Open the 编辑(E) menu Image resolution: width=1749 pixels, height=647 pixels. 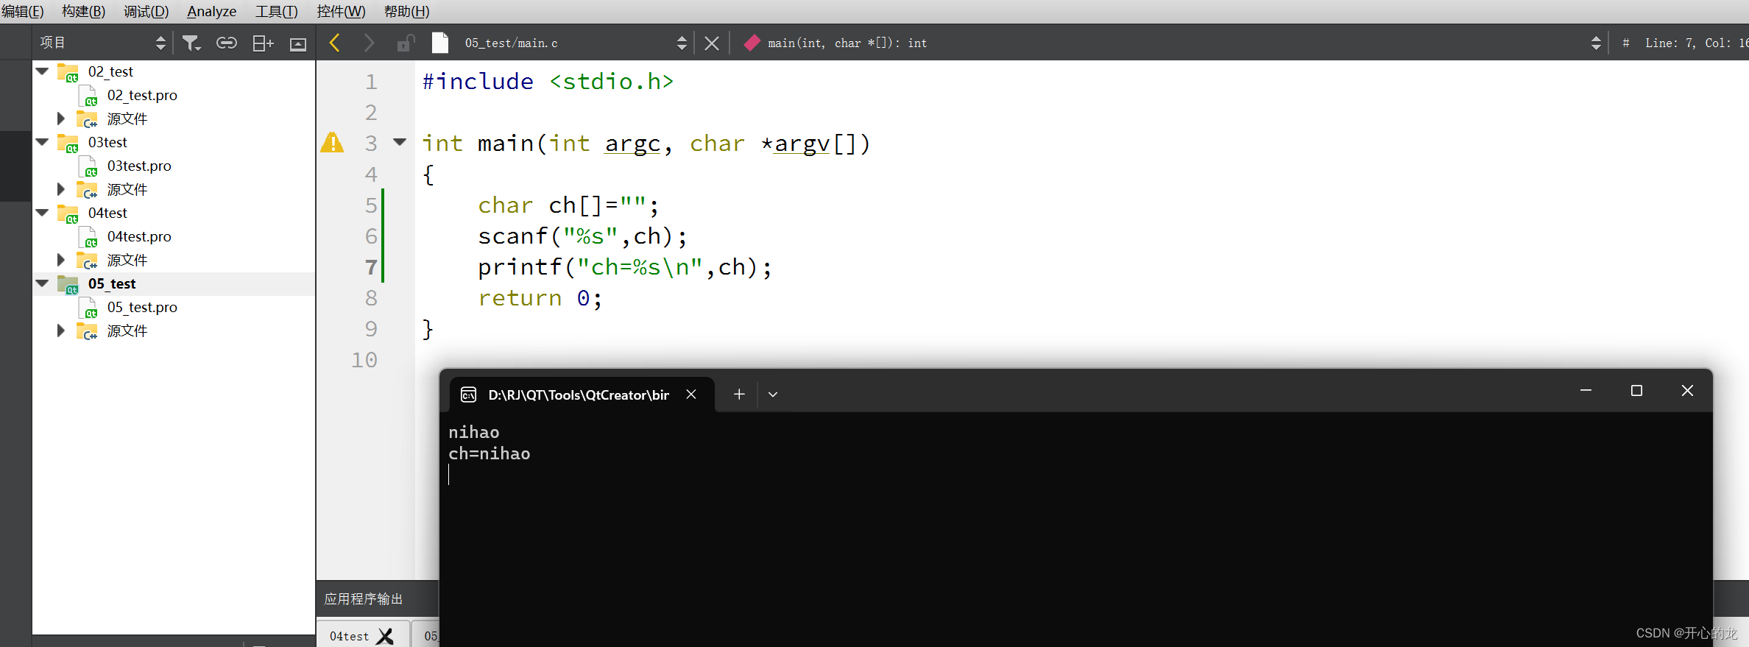coord(22,11)
